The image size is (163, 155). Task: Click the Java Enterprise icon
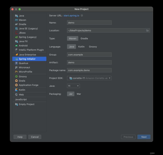pos(16,54)
